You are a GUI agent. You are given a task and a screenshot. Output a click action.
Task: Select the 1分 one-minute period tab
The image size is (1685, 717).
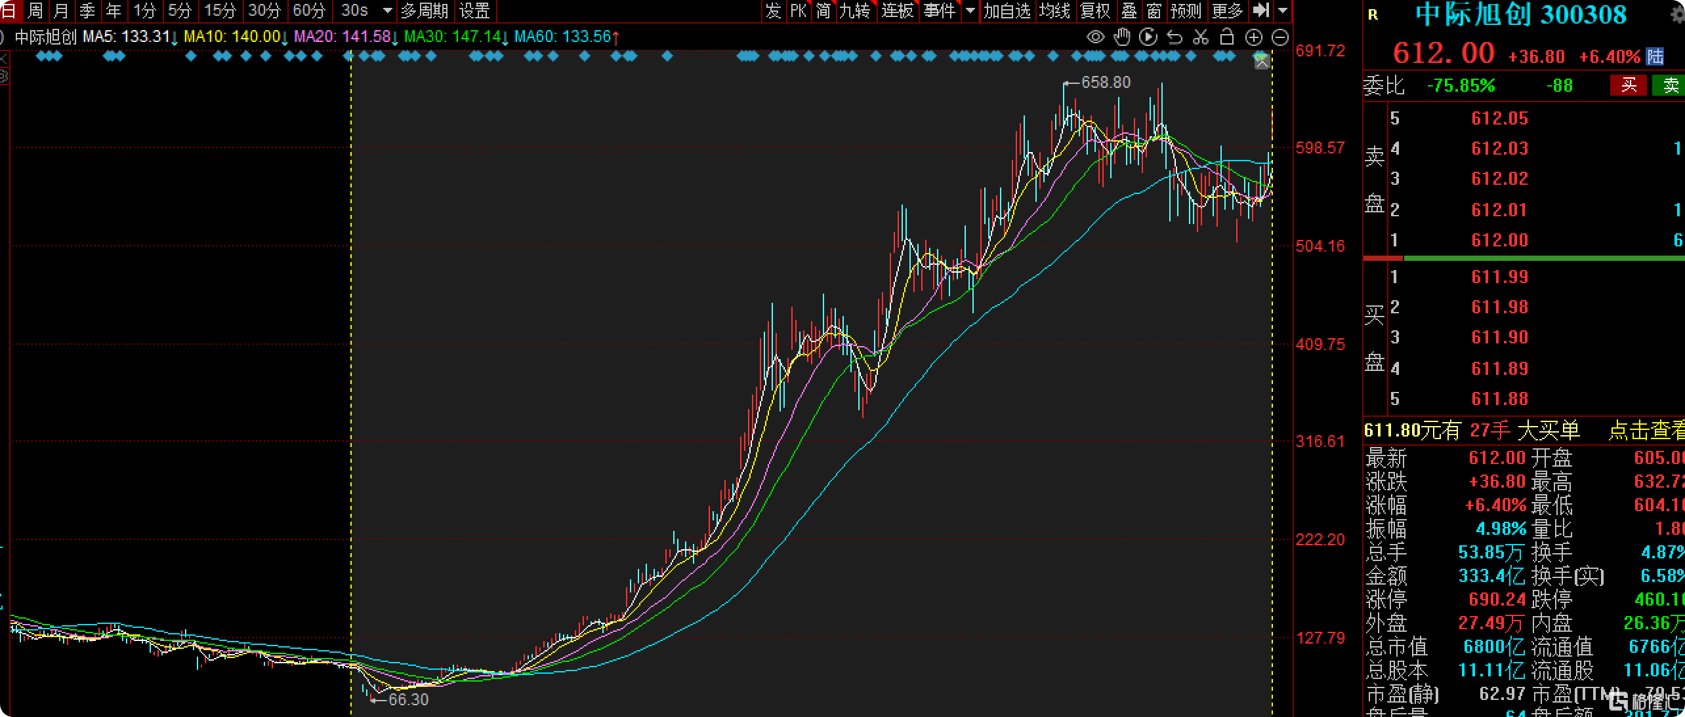pyautogui.click(x=144, y=10)
